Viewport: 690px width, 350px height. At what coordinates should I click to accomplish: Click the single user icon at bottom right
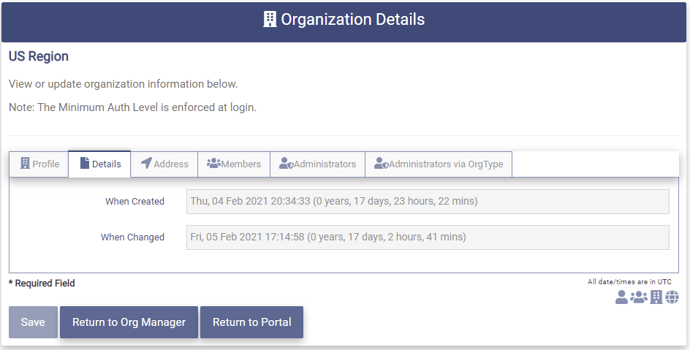pyautogui.click(x=621, y=297)
